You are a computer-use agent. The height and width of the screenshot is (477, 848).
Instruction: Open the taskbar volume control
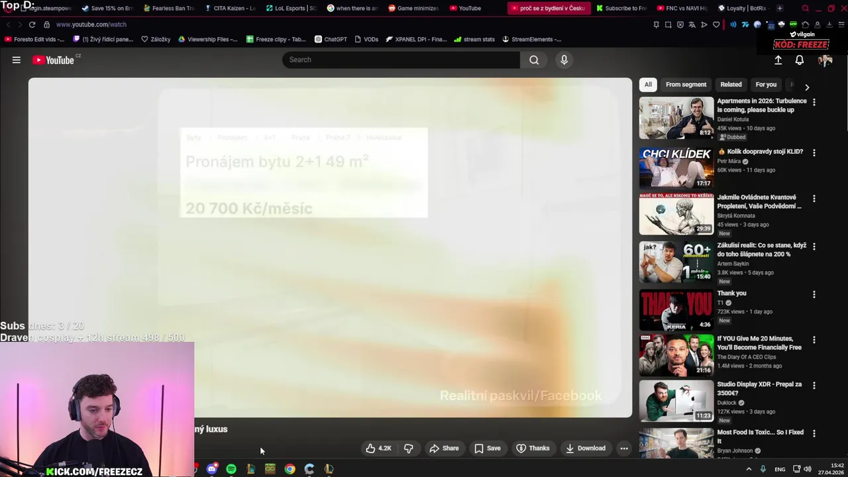tap(808, 469)
